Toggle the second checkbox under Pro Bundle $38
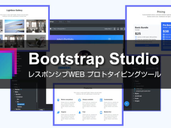 (x=164, y=37)
